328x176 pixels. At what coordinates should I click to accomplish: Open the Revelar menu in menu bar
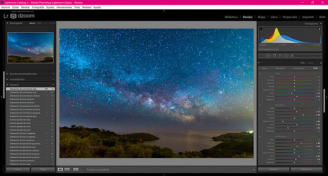click(x=25, y=7)
